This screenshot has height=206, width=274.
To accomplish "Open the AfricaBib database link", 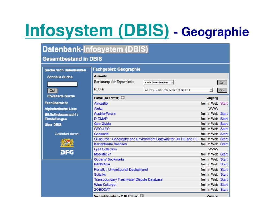I will [101, 103].
